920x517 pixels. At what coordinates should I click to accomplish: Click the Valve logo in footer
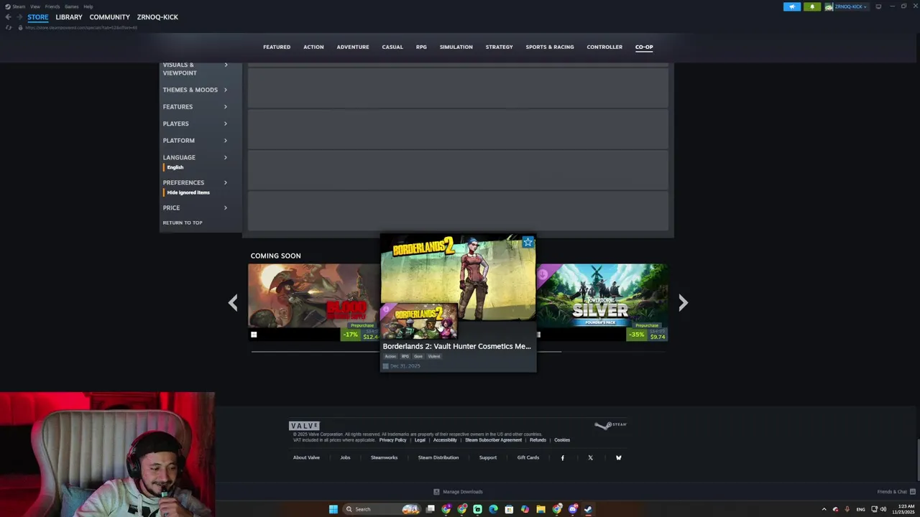pos(304,426)
